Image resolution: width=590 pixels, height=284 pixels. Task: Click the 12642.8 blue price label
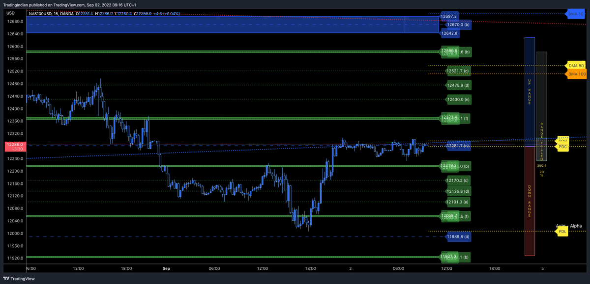pos(449,33)
